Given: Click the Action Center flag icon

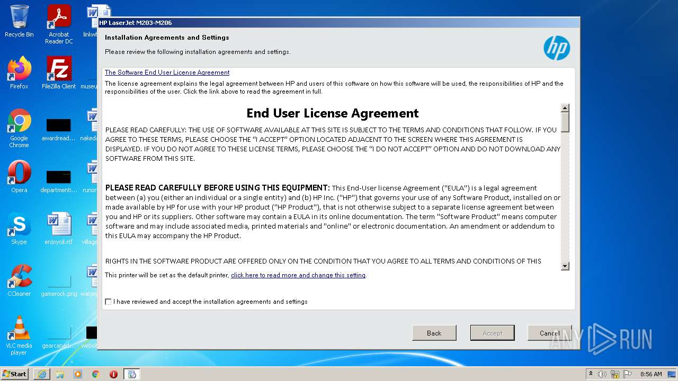Looking at the screenshot, I should click(628, 374).
